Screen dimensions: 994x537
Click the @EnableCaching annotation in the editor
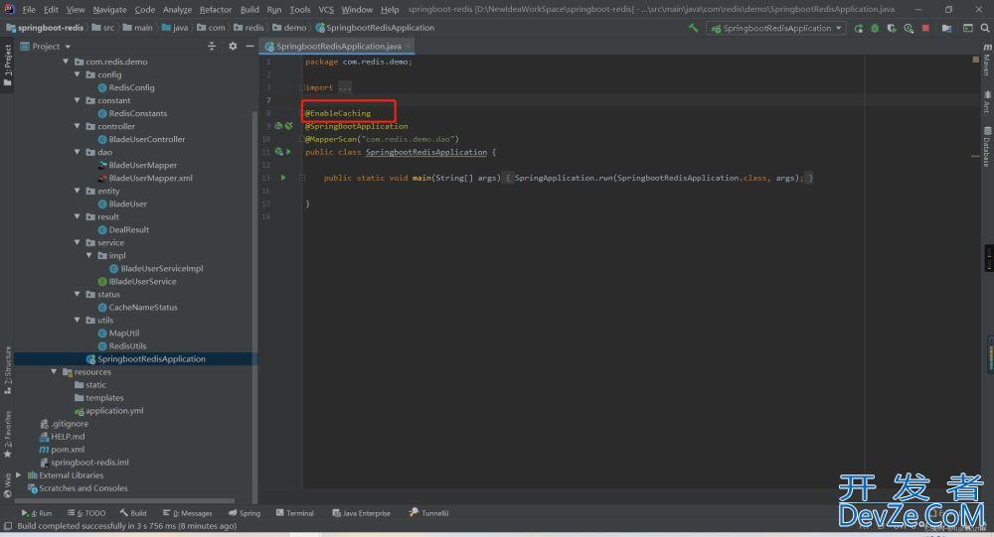click(x=338, y=113)
